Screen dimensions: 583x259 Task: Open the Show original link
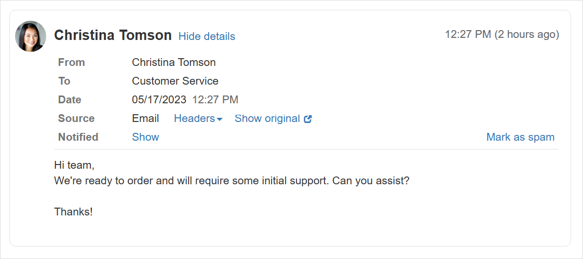(267, 118)
